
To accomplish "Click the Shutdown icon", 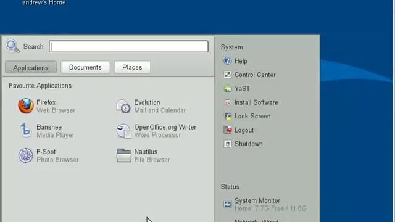I will coord(228,144).
